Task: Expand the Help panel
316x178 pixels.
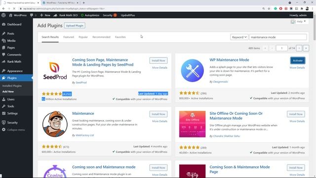Action: [299, 21]
